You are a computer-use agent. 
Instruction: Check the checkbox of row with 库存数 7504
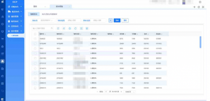pyautogui.click(x=35, y=88)
